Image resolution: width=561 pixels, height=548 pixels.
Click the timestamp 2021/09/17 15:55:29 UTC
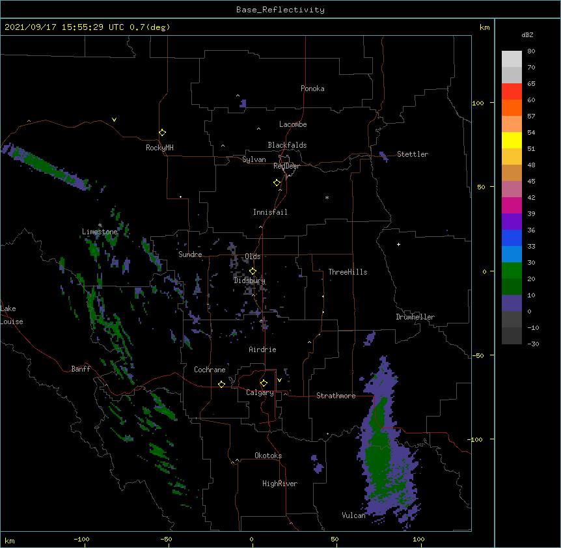[64, 27]
